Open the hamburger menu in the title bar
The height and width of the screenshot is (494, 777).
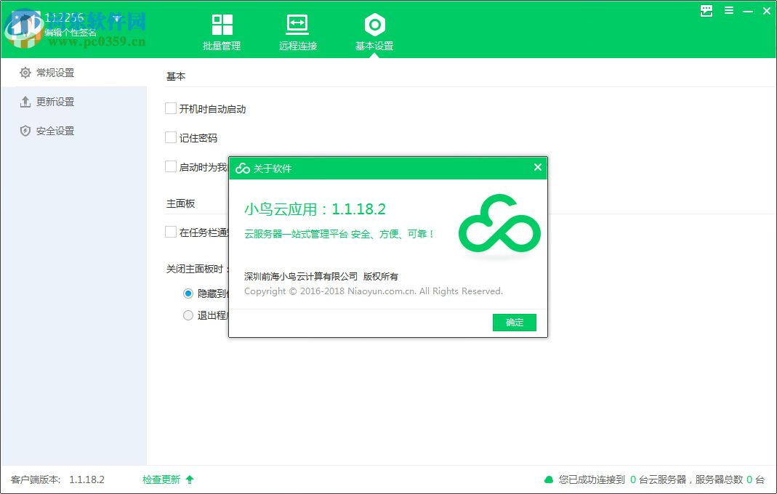click(x=729, y=10)
